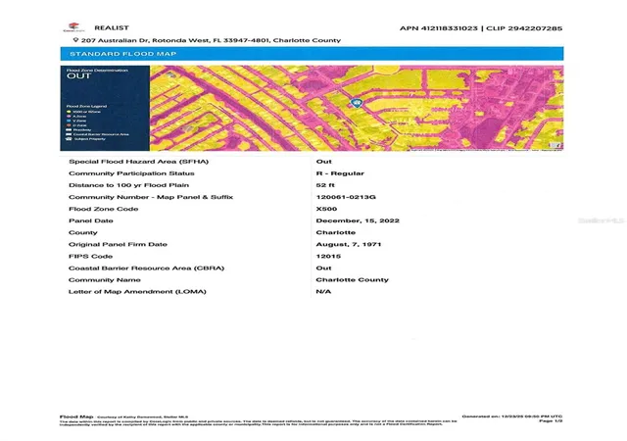Click the STANDARD FLOOD MAP header bar
The height and width of the screenshot is (441, 627).
(312, 54)
